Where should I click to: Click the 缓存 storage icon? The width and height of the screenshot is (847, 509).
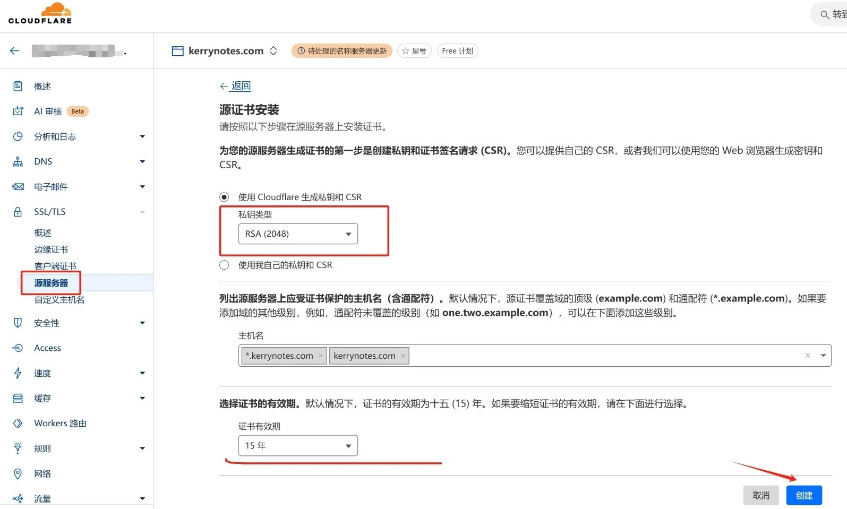coord(18,398)
